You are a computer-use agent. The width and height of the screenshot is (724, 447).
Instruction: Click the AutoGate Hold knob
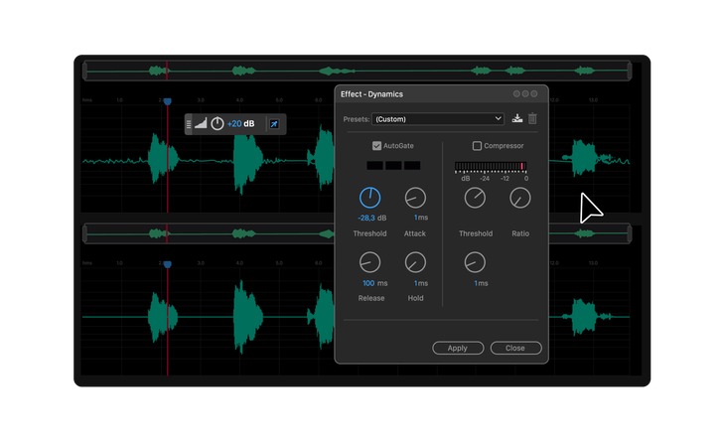[415, 262]
